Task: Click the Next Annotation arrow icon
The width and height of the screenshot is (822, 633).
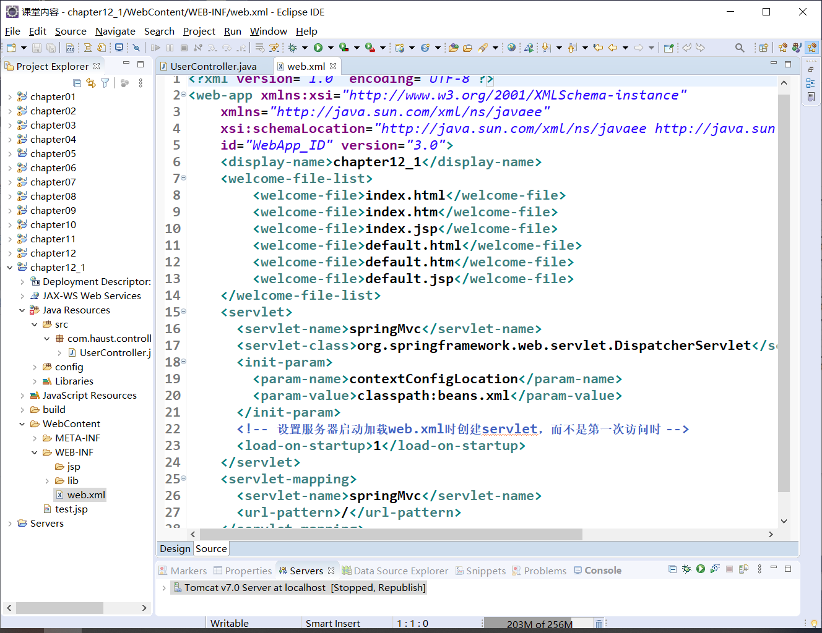Action: [x=545, y=48]
